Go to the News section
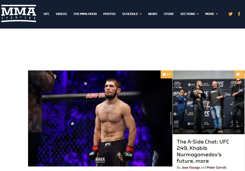Screen dimensions: 245x171 tap(153, 14)
